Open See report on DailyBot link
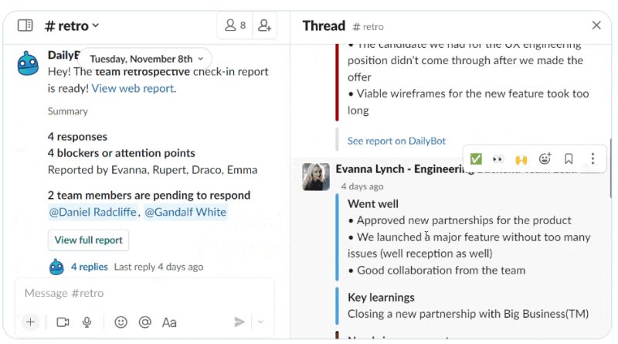The height and width of the screenshot is (344, 618). (396, 141)
